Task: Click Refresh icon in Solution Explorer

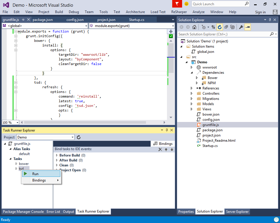Action: coord(219,27)
